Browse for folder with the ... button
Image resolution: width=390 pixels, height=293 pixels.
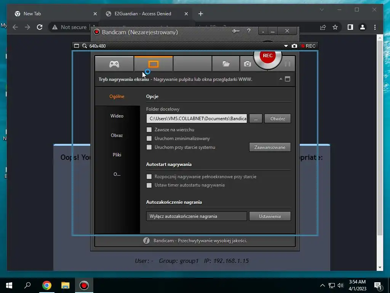[x=256, y=119]
